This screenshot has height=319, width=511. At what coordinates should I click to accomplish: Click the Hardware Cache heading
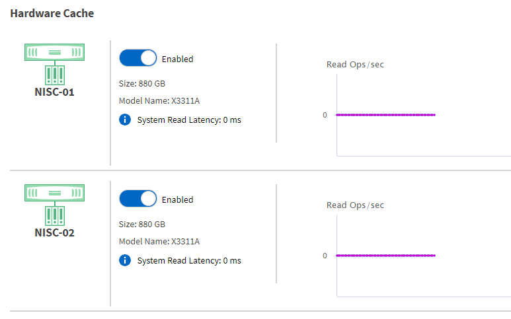pos(52,13)
